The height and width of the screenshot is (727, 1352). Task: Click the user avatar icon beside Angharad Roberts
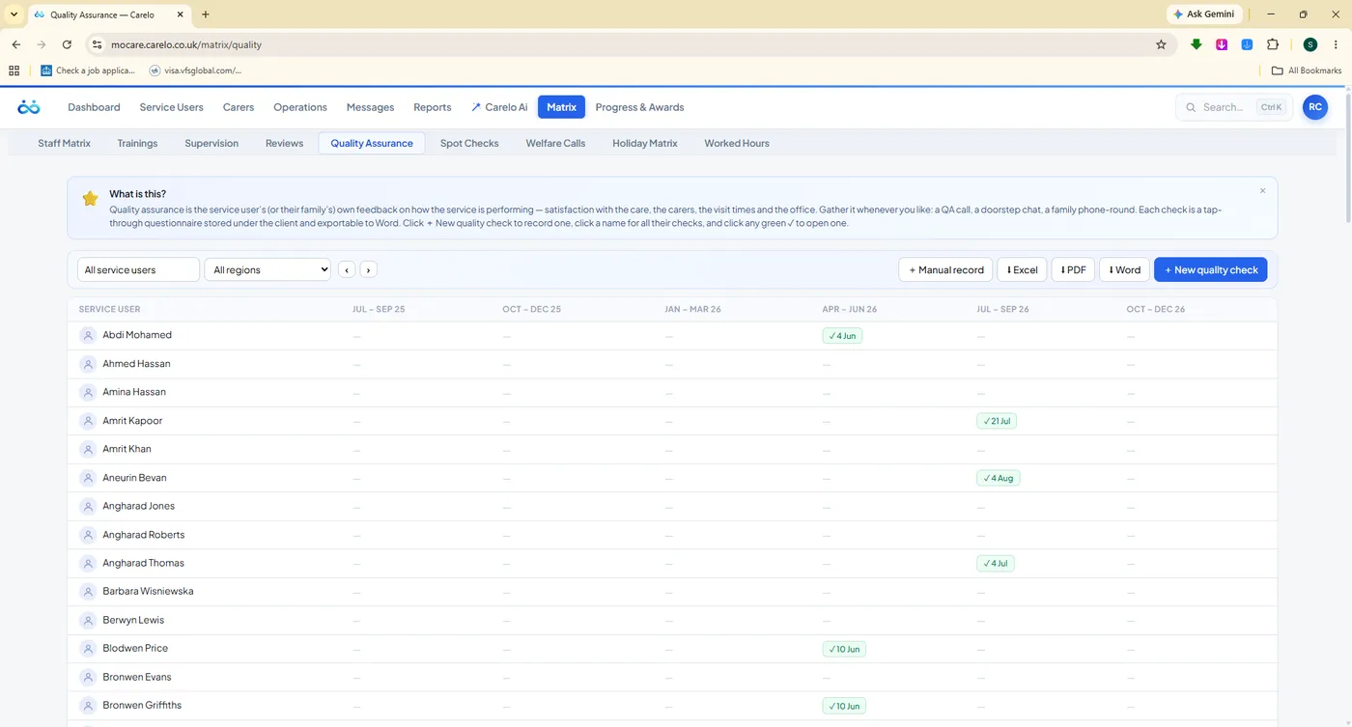pyautogui.click(x=88, y=535)
